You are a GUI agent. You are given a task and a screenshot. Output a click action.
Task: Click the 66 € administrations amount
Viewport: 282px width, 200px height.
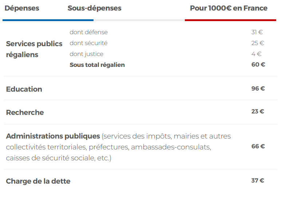258,147
